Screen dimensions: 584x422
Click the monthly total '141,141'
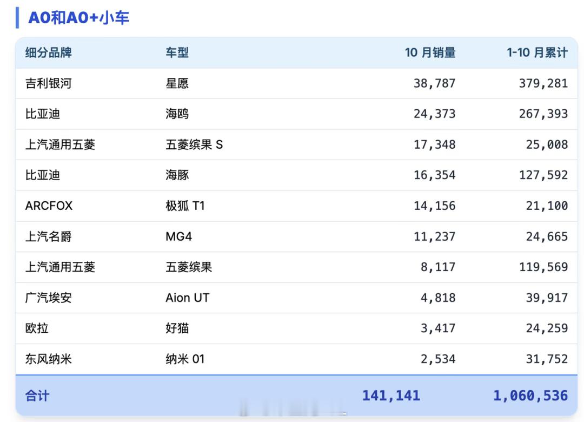(x=391, y=395)
